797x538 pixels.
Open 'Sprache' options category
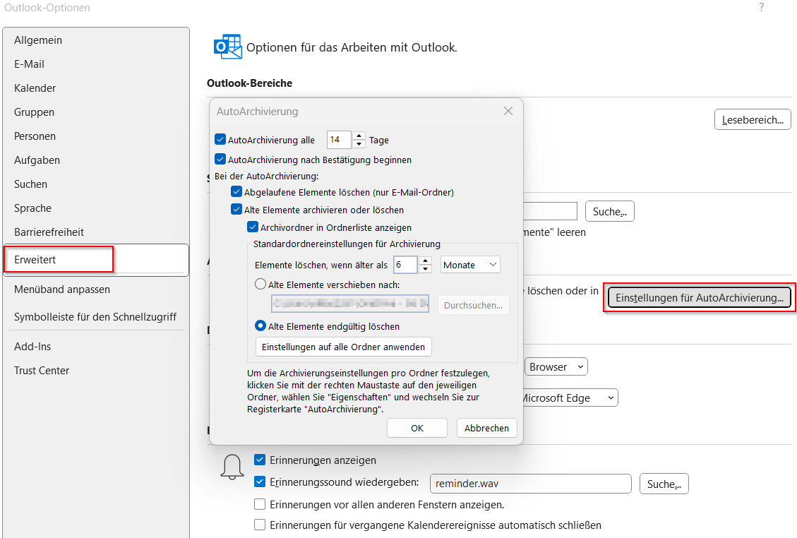tap(32, 208)
